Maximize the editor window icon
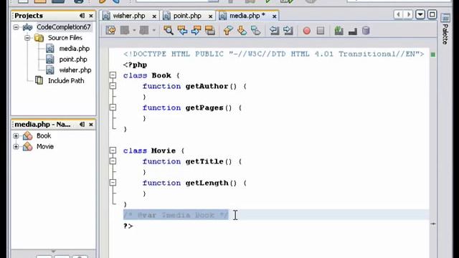This screenshot has height=258, width=459. [432, 14]
